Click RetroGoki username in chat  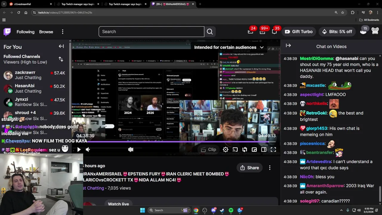point(317,113)
